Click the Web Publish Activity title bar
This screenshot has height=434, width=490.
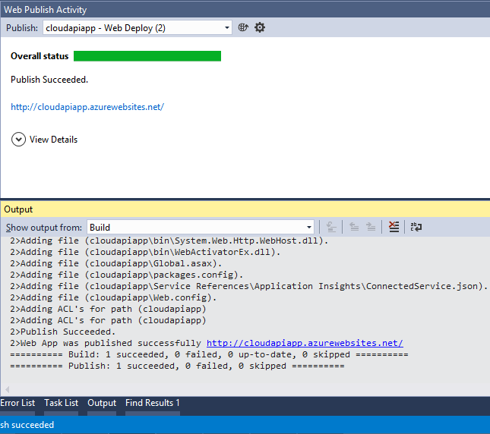pyautogui.click(x=245, y=9)
